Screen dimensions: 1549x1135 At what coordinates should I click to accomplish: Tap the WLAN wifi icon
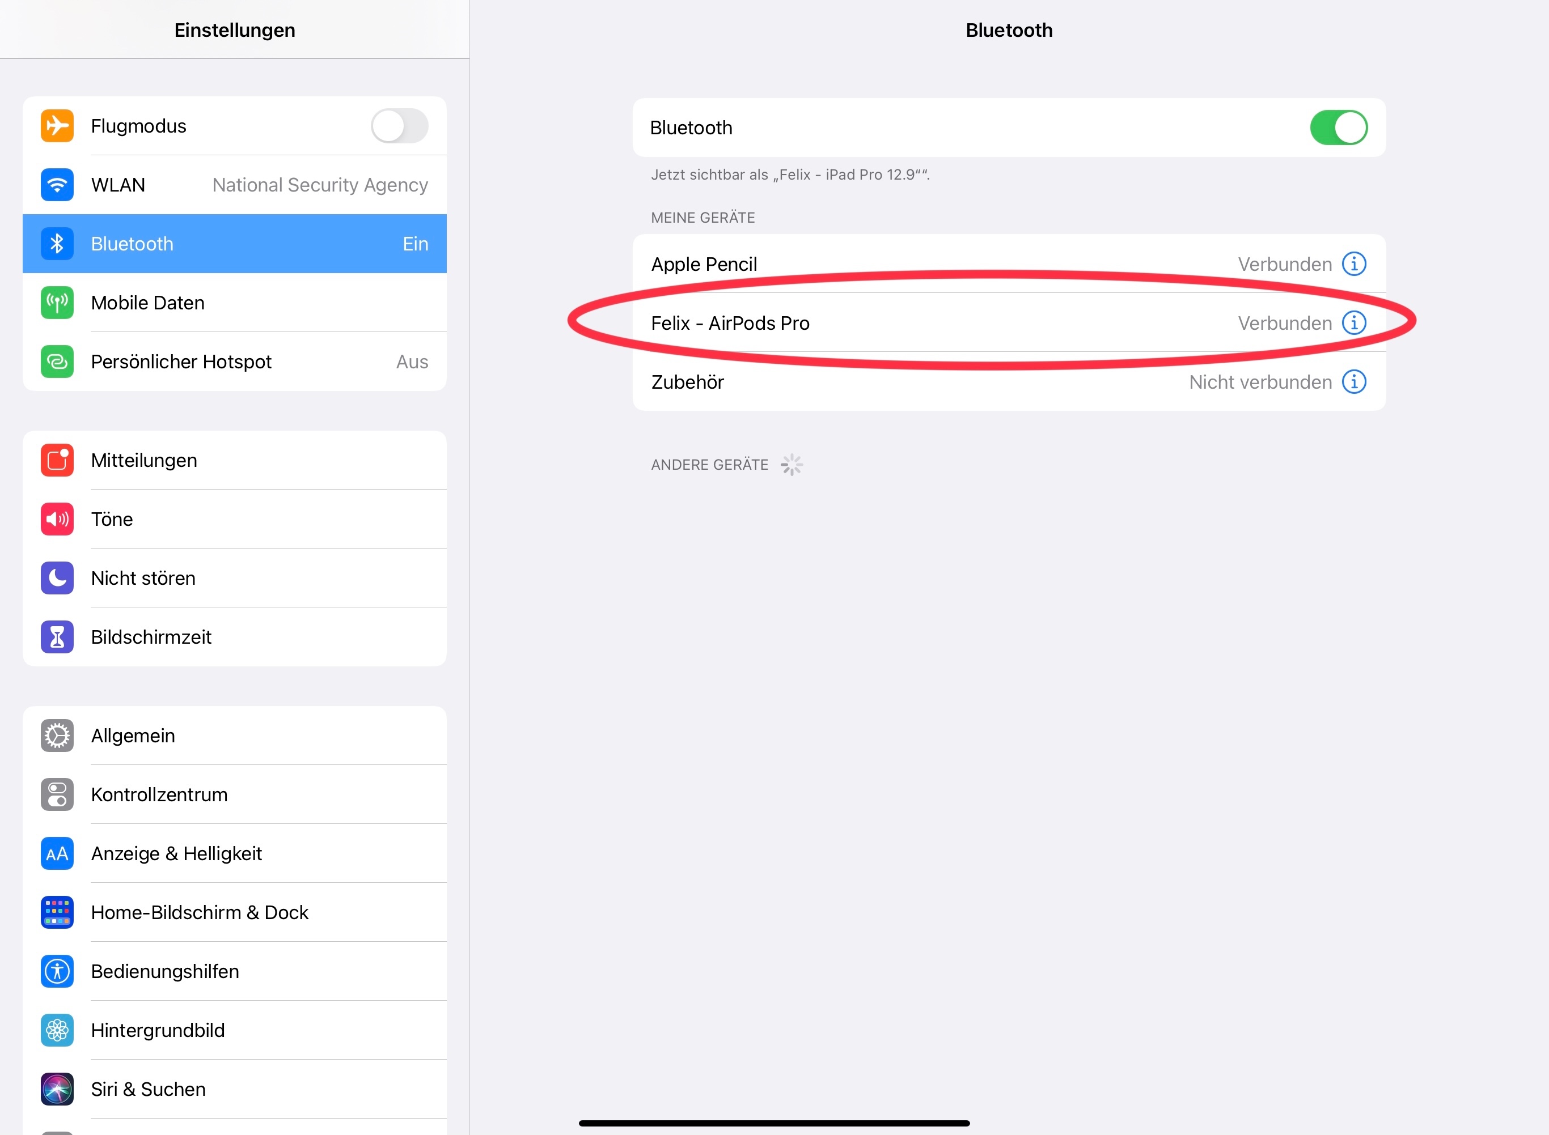[x=57, y=185]
